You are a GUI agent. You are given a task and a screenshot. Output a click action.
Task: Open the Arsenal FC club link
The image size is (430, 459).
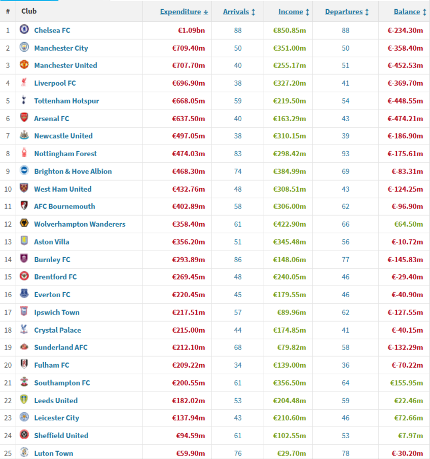click(x=52, y=119)
